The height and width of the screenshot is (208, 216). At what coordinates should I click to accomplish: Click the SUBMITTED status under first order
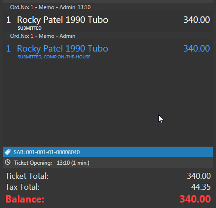pyautogui.click(x=30, y=28)
